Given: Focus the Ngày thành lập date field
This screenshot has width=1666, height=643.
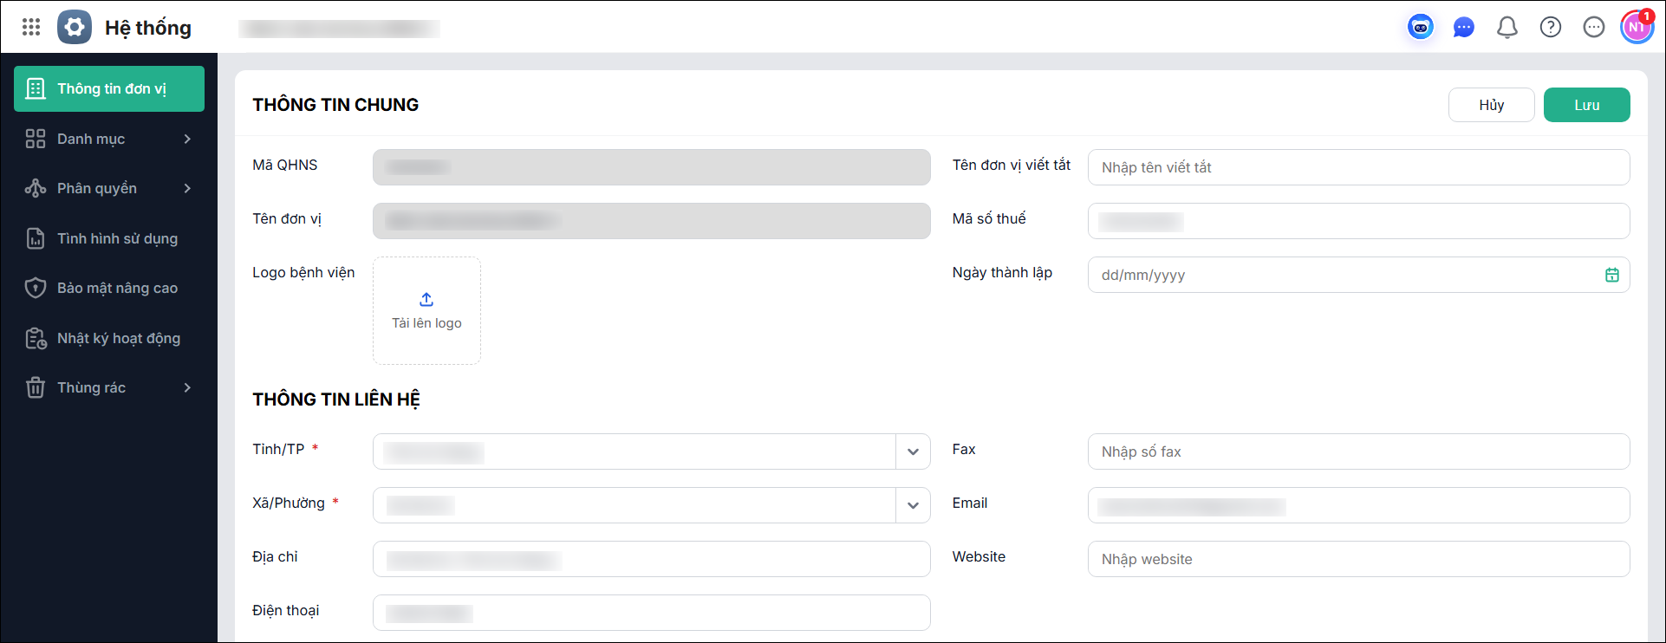Looking at the screenshot, I should pos(1358,275).
